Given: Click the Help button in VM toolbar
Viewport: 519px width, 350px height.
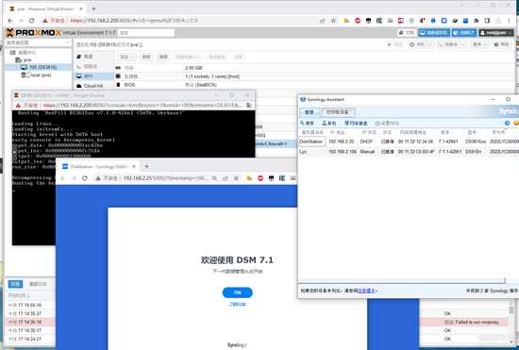Looking at the screenshot, I should 501,44.
